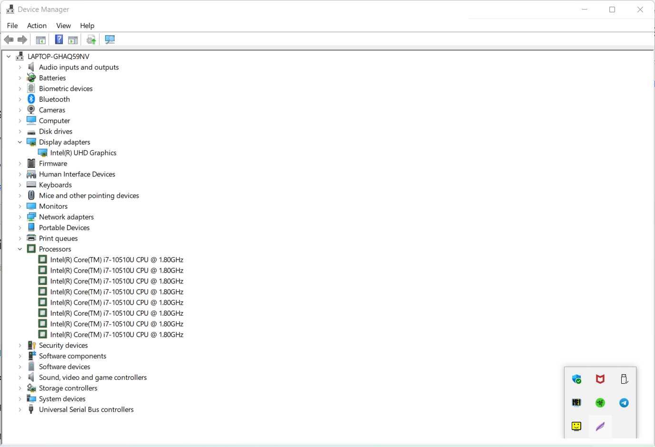Click the Mice and other pointing devices icon

pyautogui.click(x=31, y=195)
